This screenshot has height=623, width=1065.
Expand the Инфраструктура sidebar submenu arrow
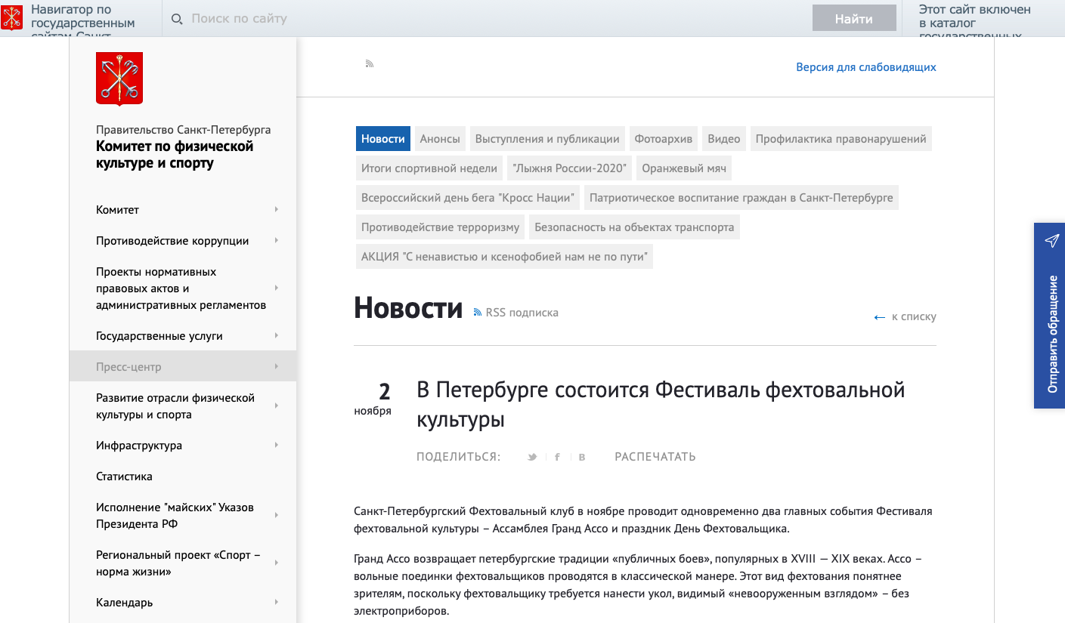click(277, 446)
